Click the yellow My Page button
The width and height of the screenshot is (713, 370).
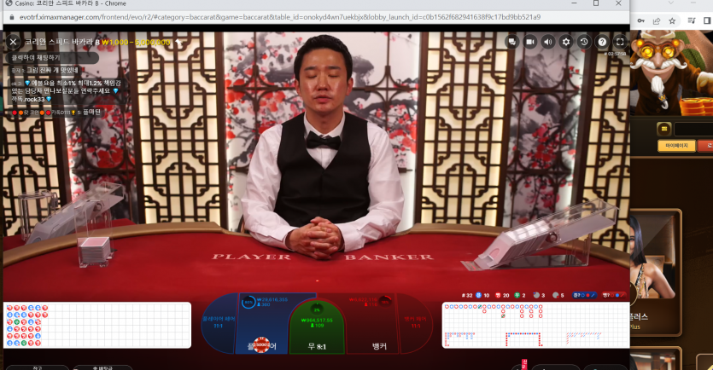click(676, 146)
